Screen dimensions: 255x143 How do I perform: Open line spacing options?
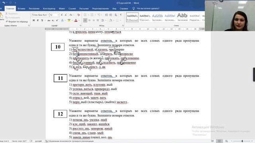click(x=103, y=20)
